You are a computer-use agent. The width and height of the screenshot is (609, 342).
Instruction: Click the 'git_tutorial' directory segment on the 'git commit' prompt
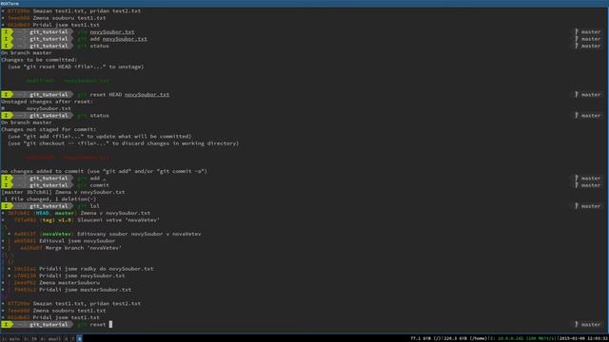click(x=49, y=185)
